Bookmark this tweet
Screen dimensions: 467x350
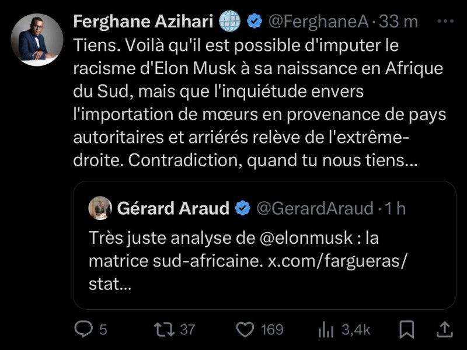coord(410,330)
